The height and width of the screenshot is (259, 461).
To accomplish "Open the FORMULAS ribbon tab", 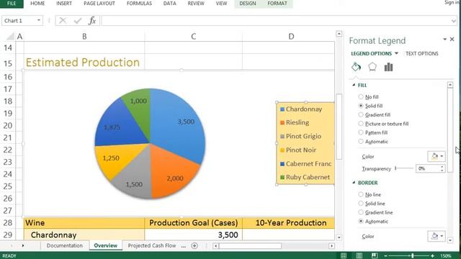I will coord(139,4).
